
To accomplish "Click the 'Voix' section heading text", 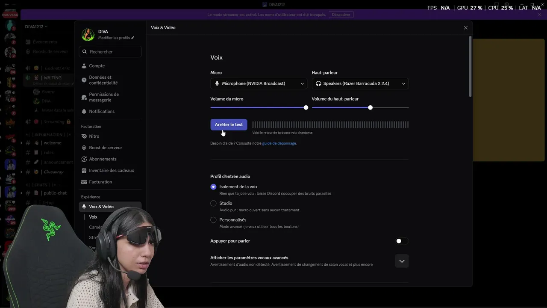I will (216, 57).
